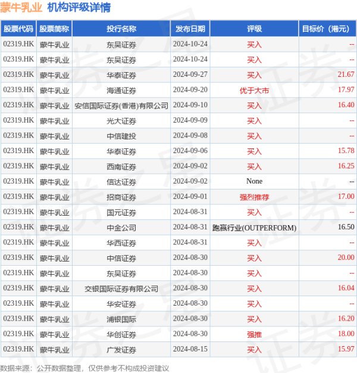
Task: Click the 中金公司 broker cell
Action: pos(121,228)
